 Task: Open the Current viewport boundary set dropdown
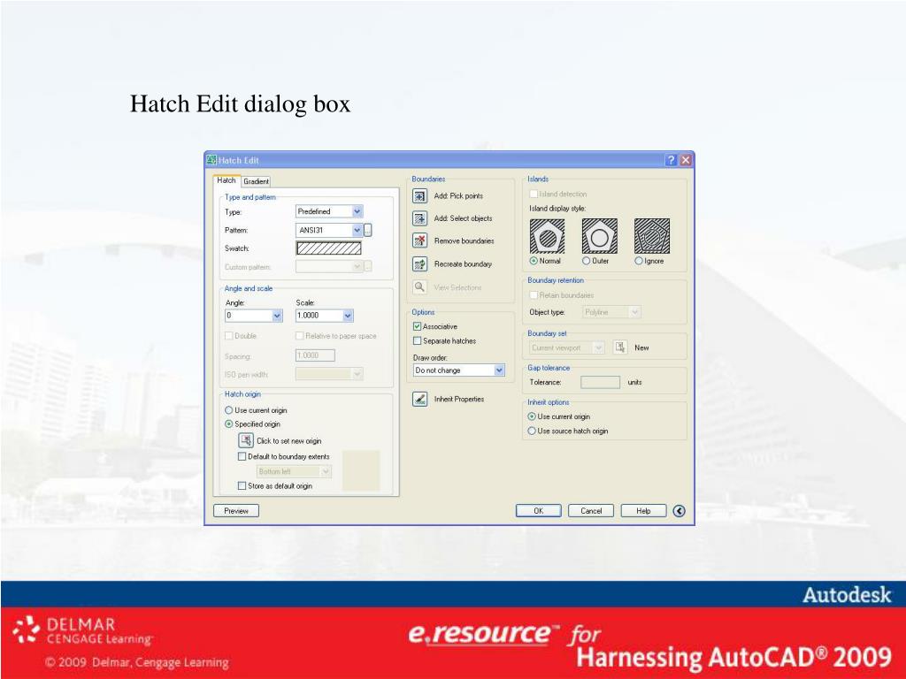[x=567, y=347]
